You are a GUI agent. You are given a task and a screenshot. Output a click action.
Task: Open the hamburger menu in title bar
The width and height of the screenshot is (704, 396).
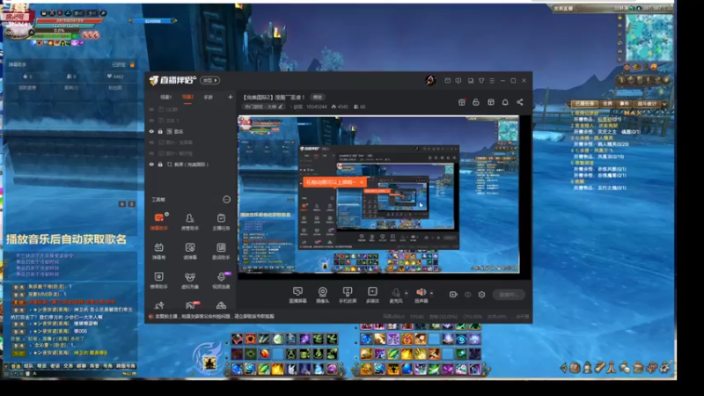[x=492, y=81]
